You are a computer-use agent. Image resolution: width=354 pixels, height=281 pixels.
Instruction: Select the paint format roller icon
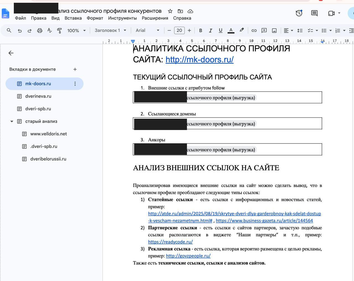[x=59, y=30]
